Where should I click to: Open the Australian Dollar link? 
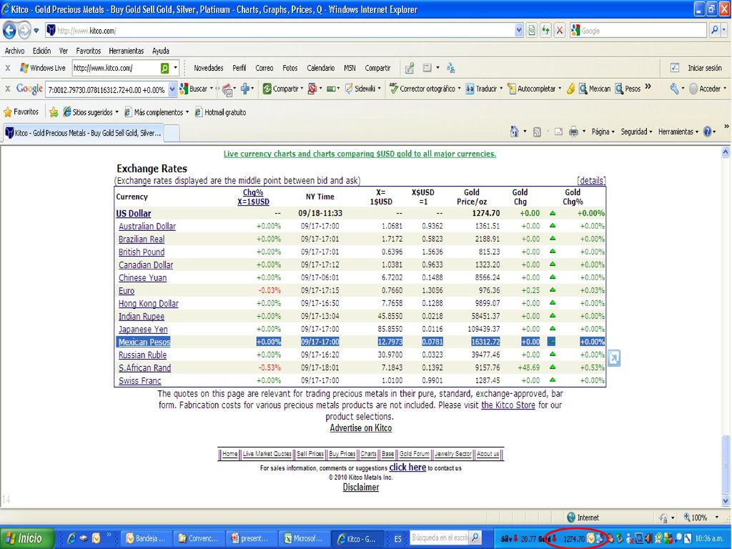[147, 227]
